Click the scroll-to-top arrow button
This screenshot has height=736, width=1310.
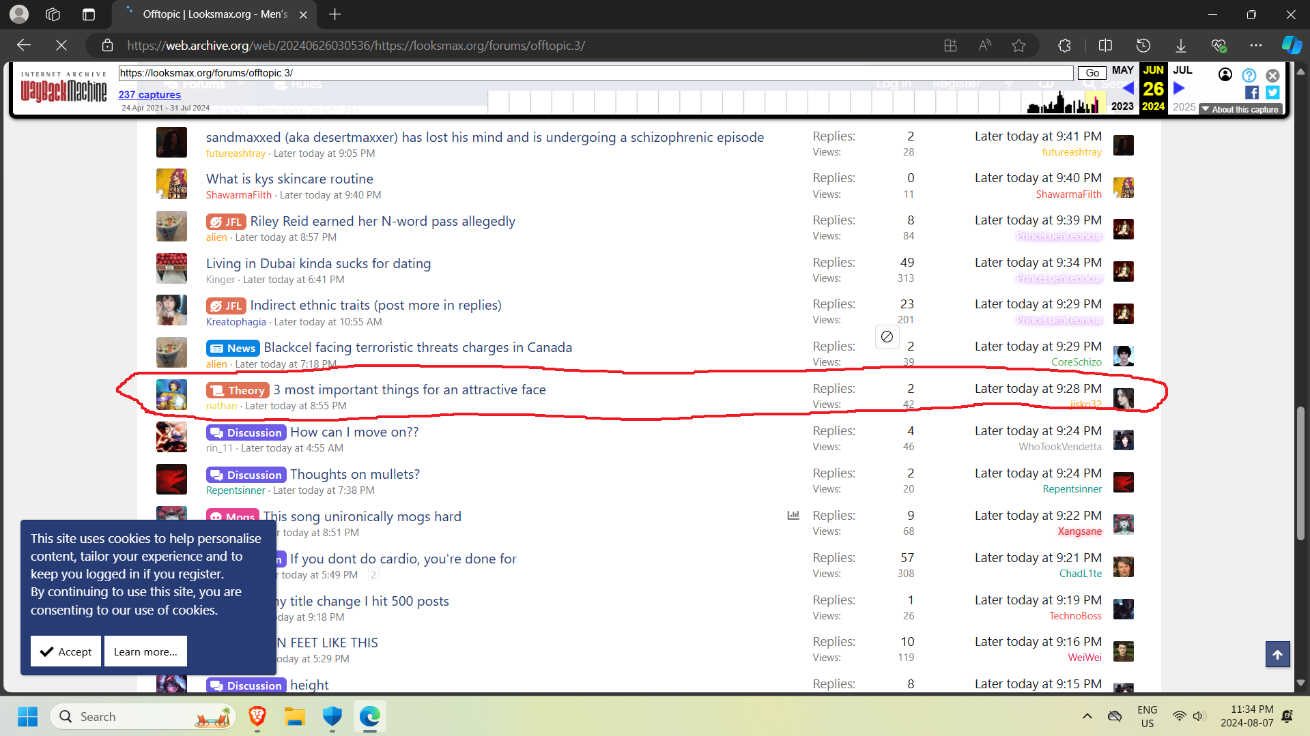click(1277, 654)
